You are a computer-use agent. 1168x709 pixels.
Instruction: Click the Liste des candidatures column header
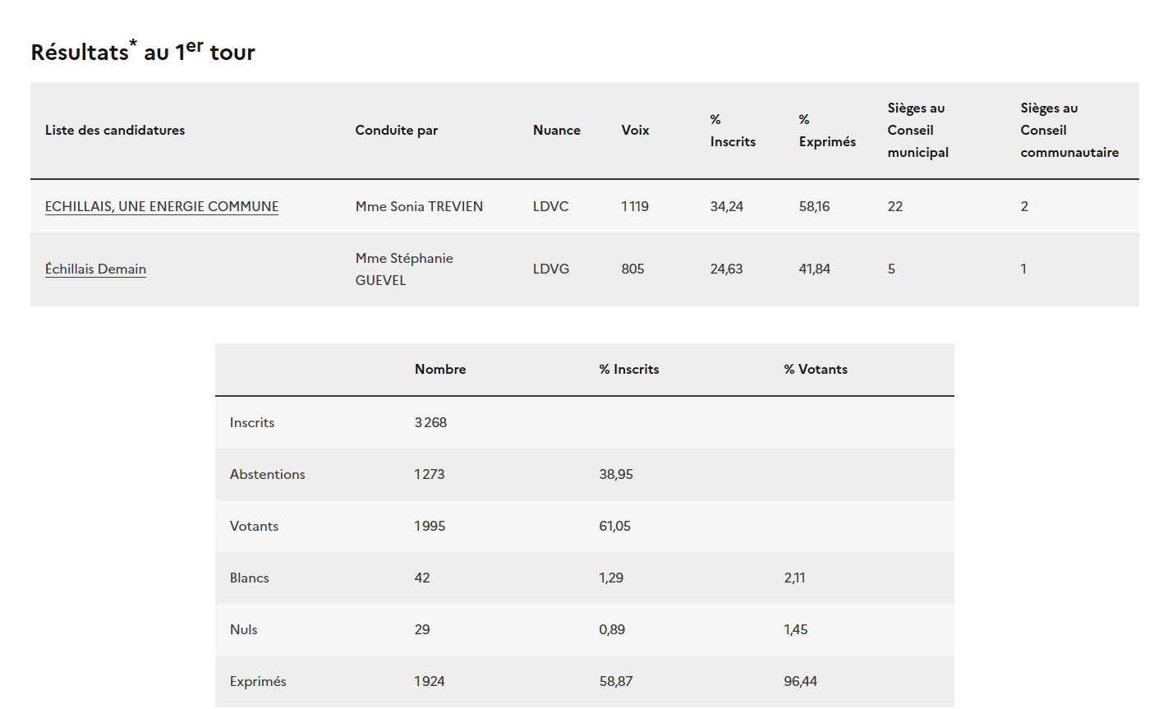pyautogui.click(x=115, y=130)
